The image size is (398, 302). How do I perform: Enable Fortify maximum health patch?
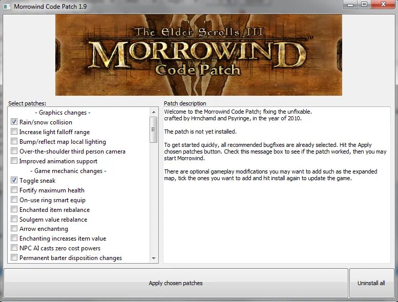[14, 190]
